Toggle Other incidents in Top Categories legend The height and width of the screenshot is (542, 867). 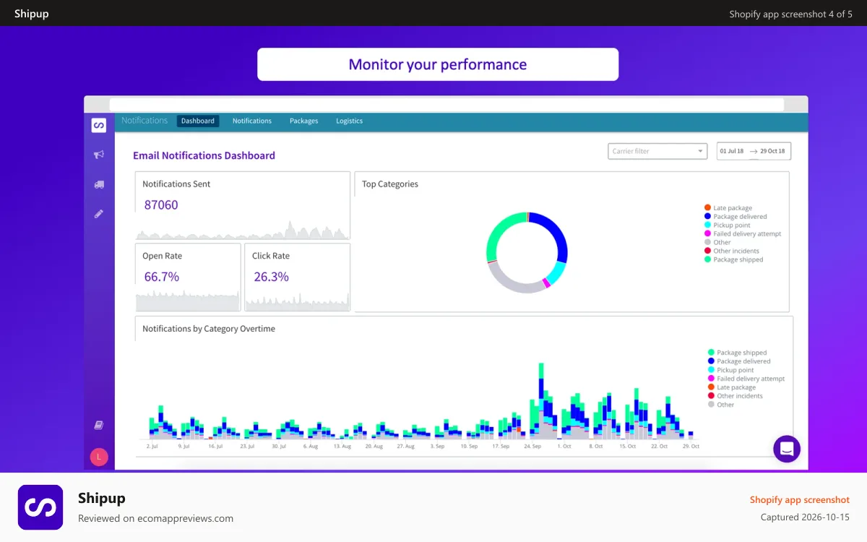coord(732,251)
